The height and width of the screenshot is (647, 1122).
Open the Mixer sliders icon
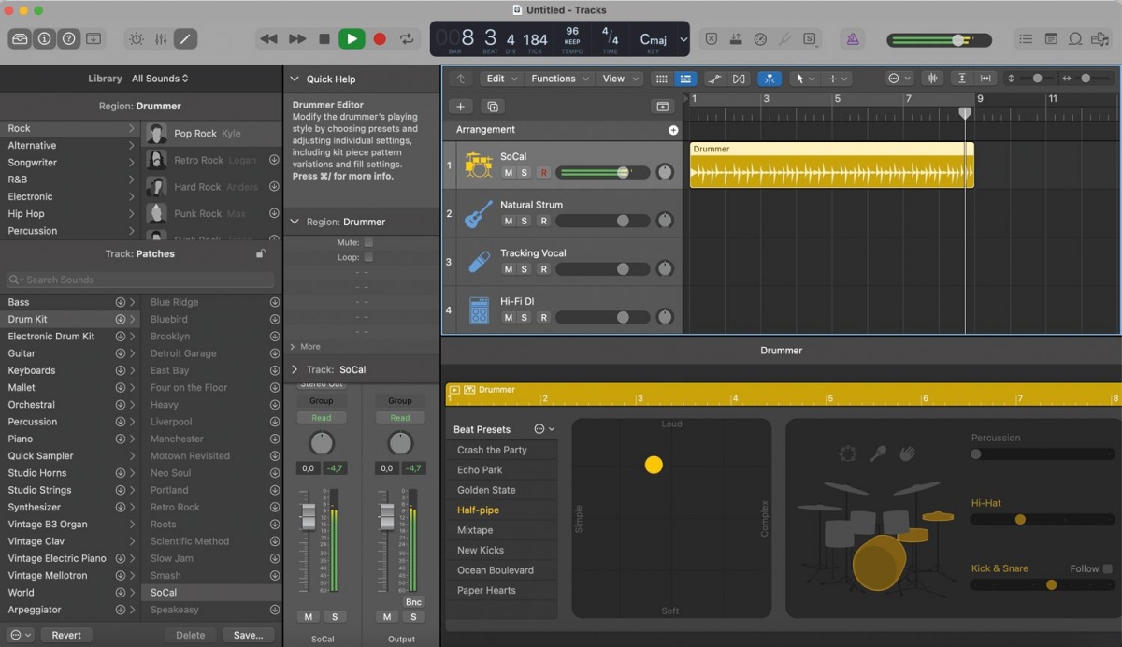point(161,39)
